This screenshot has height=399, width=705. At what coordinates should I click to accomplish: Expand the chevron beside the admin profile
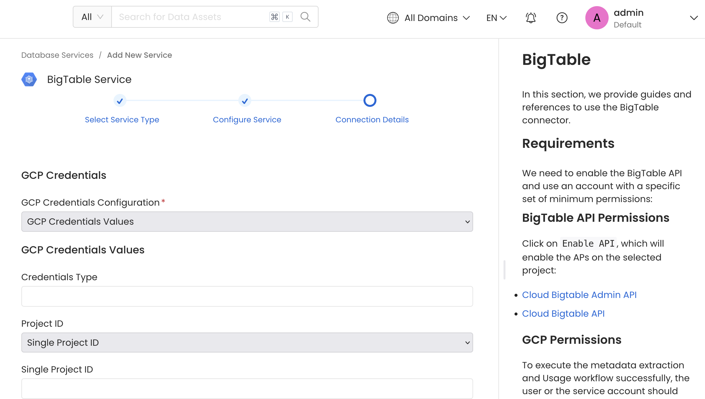pyautogui.click(x=694, y=18)
